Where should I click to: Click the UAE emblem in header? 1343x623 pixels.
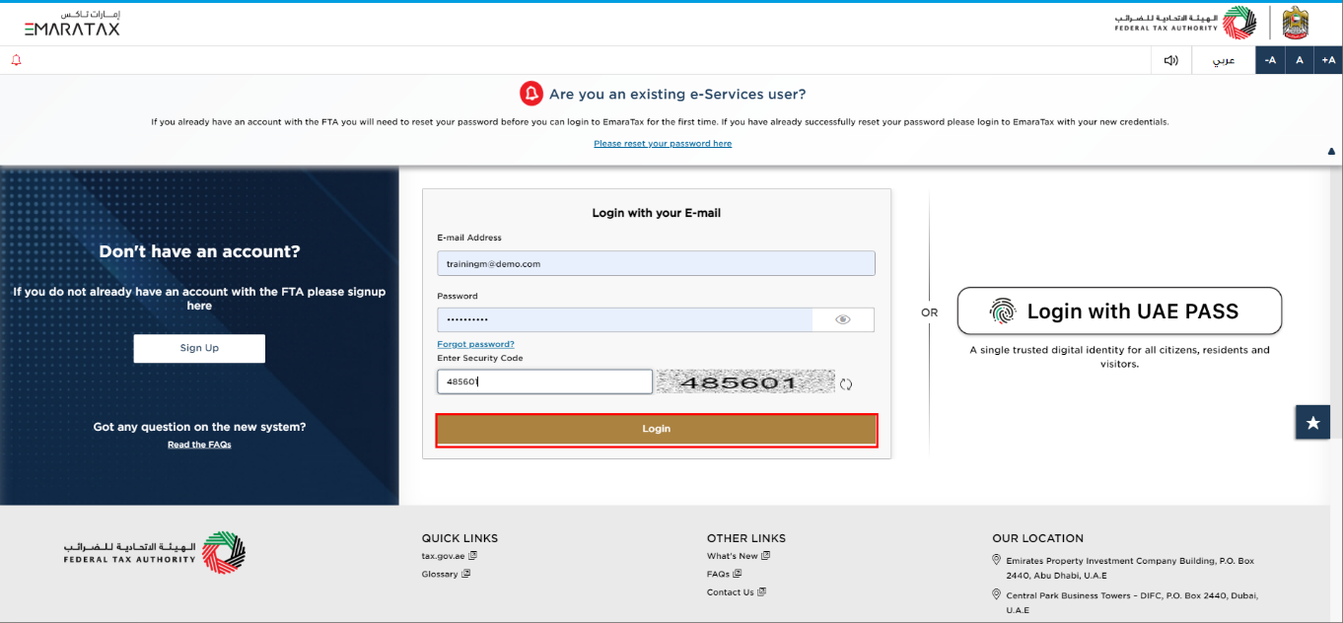pos(1296,23)
